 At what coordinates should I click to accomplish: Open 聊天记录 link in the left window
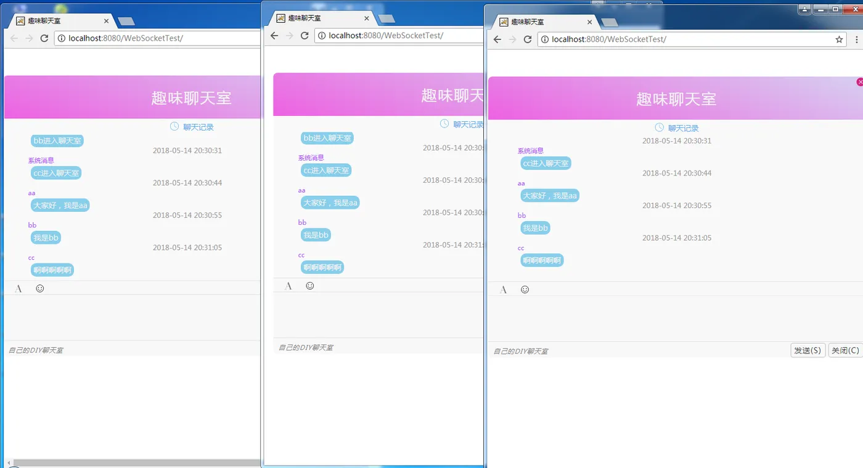(198, 127)
